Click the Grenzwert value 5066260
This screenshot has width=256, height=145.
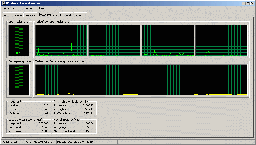(43, 127)
